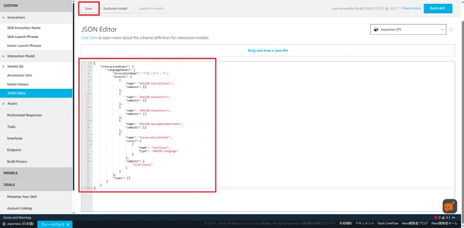Open the TOOLS section header
This screenshot has width=464, height=228.
(36, 185)
